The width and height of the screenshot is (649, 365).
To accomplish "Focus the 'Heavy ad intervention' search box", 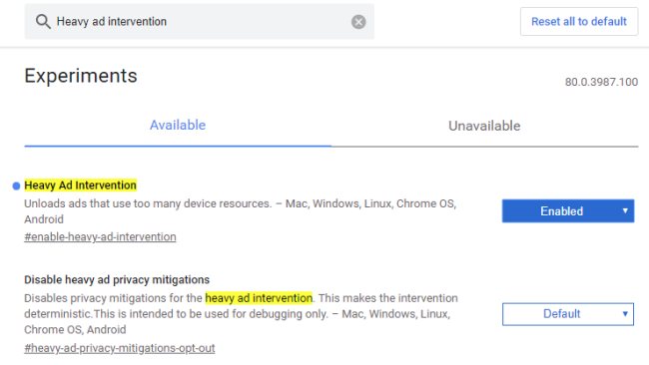I will point(199,22).
